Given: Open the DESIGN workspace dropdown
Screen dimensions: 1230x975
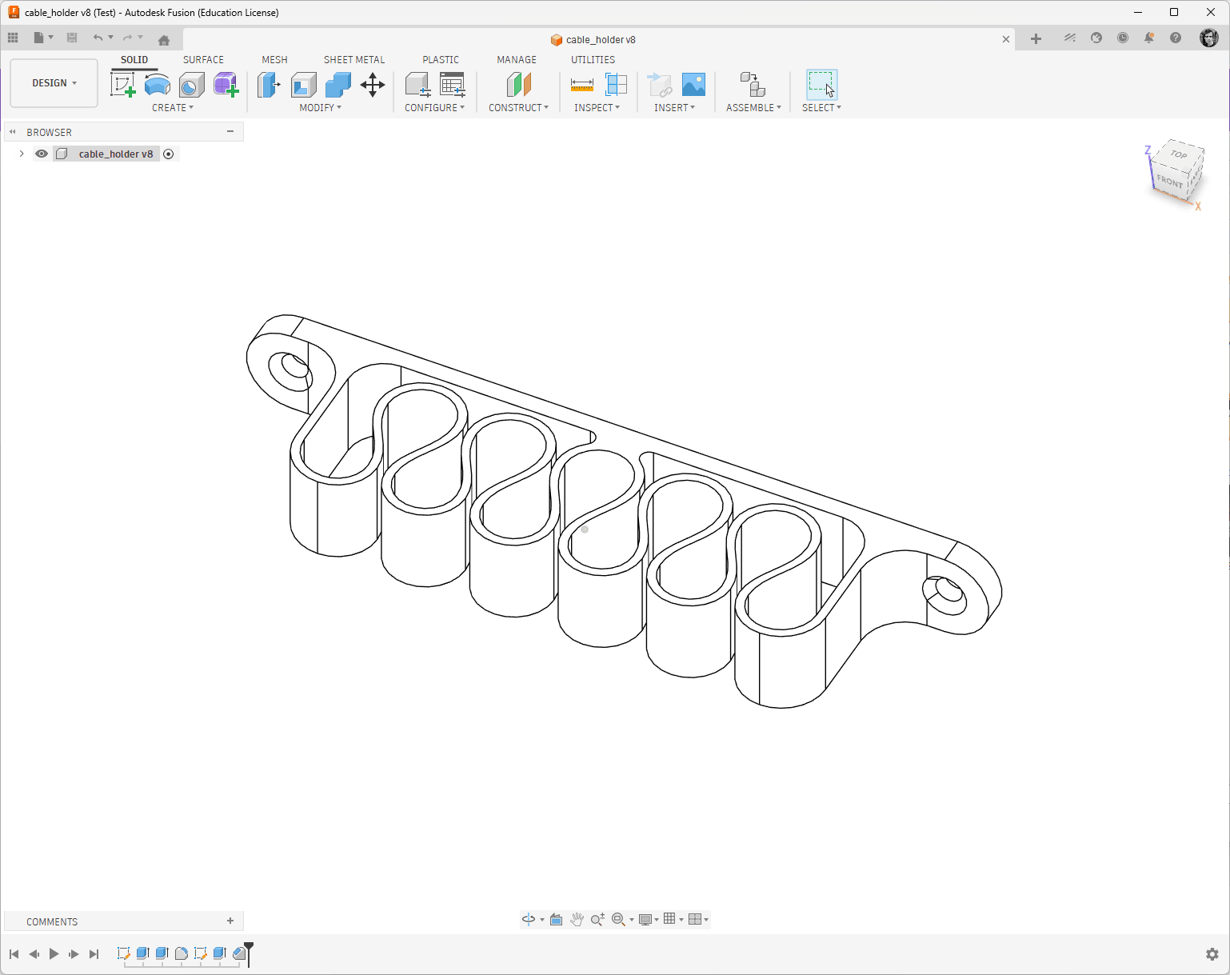Looking at the screenshot, I should pos(54,83).
